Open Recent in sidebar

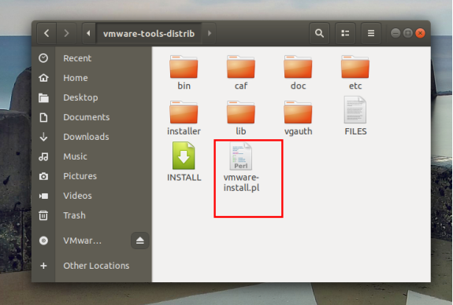tap(77, 58)
